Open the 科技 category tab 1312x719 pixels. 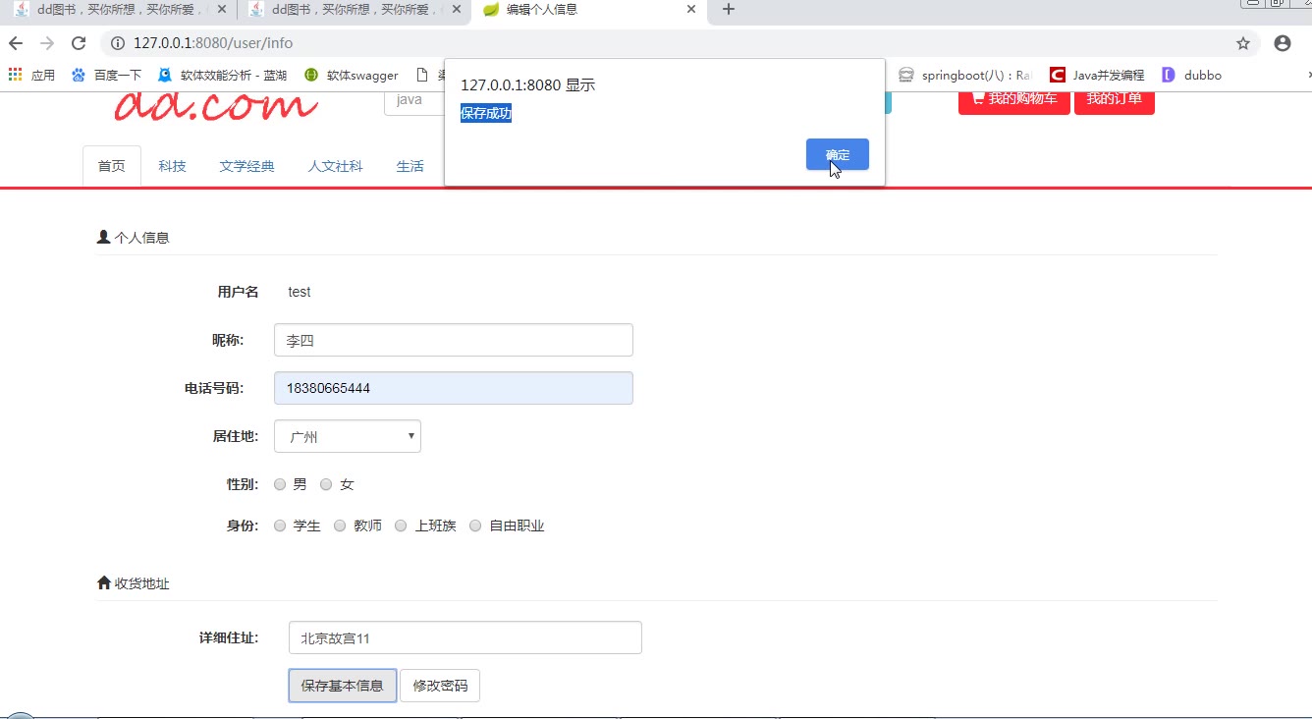pos(172,166)
